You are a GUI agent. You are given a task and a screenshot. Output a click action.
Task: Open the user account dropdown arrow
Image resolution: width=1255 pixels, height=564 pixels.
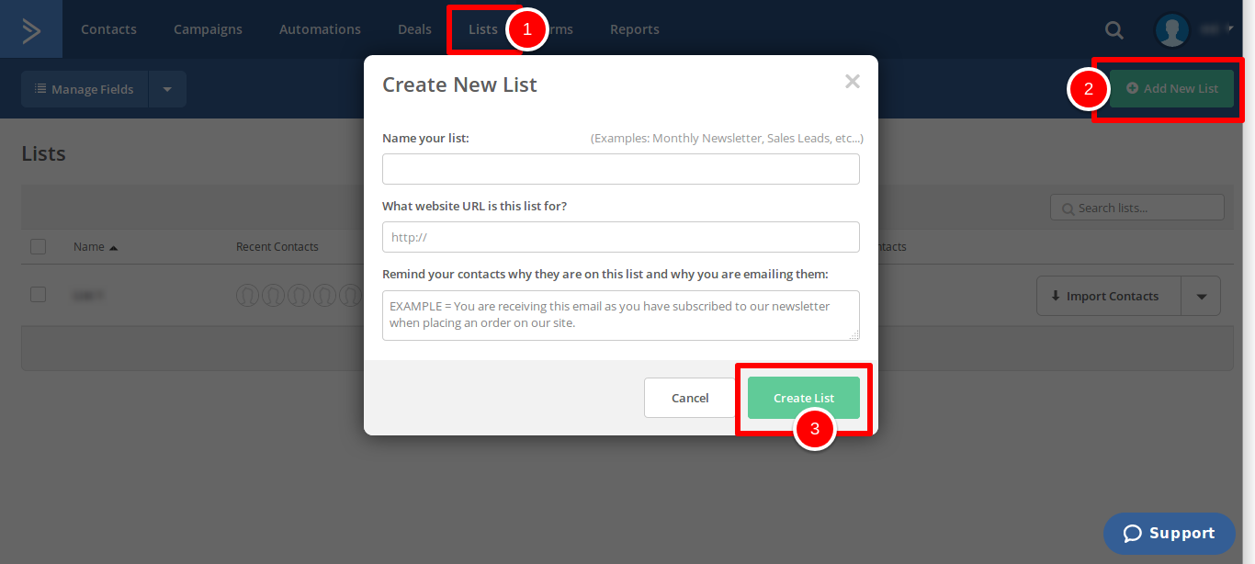tap(1230, 28)
